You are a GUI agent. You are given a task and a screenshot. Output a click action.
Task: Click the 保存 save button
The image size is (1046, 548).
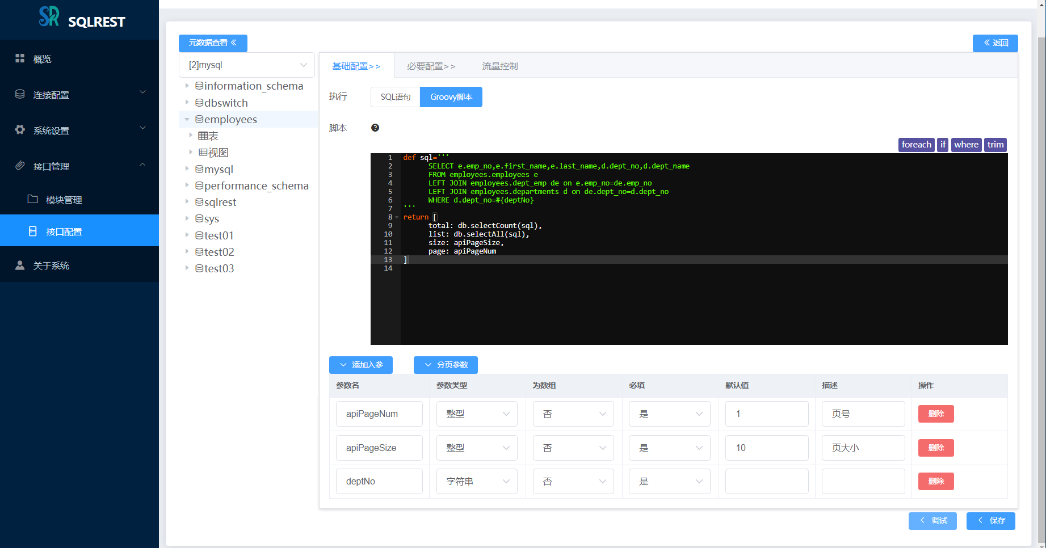click(991, 521)
